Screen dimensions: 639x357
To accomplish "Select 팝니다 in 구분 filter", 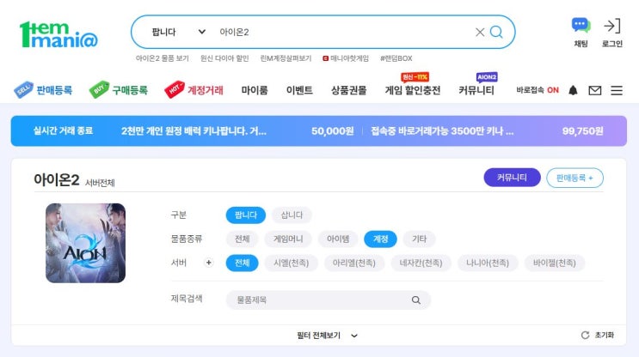I will (x=246, y=215).
